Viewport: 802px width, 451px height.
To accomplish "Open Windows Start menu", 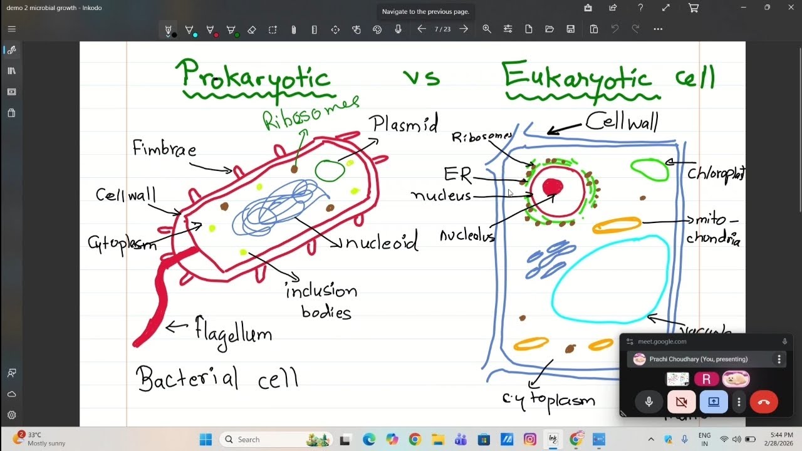I will click(206, 440).
